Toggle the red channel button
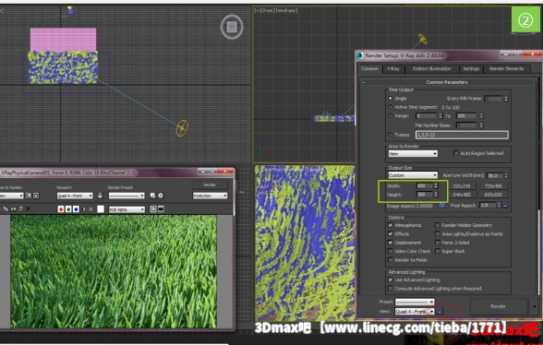The image size is (543, 345). 61,209
